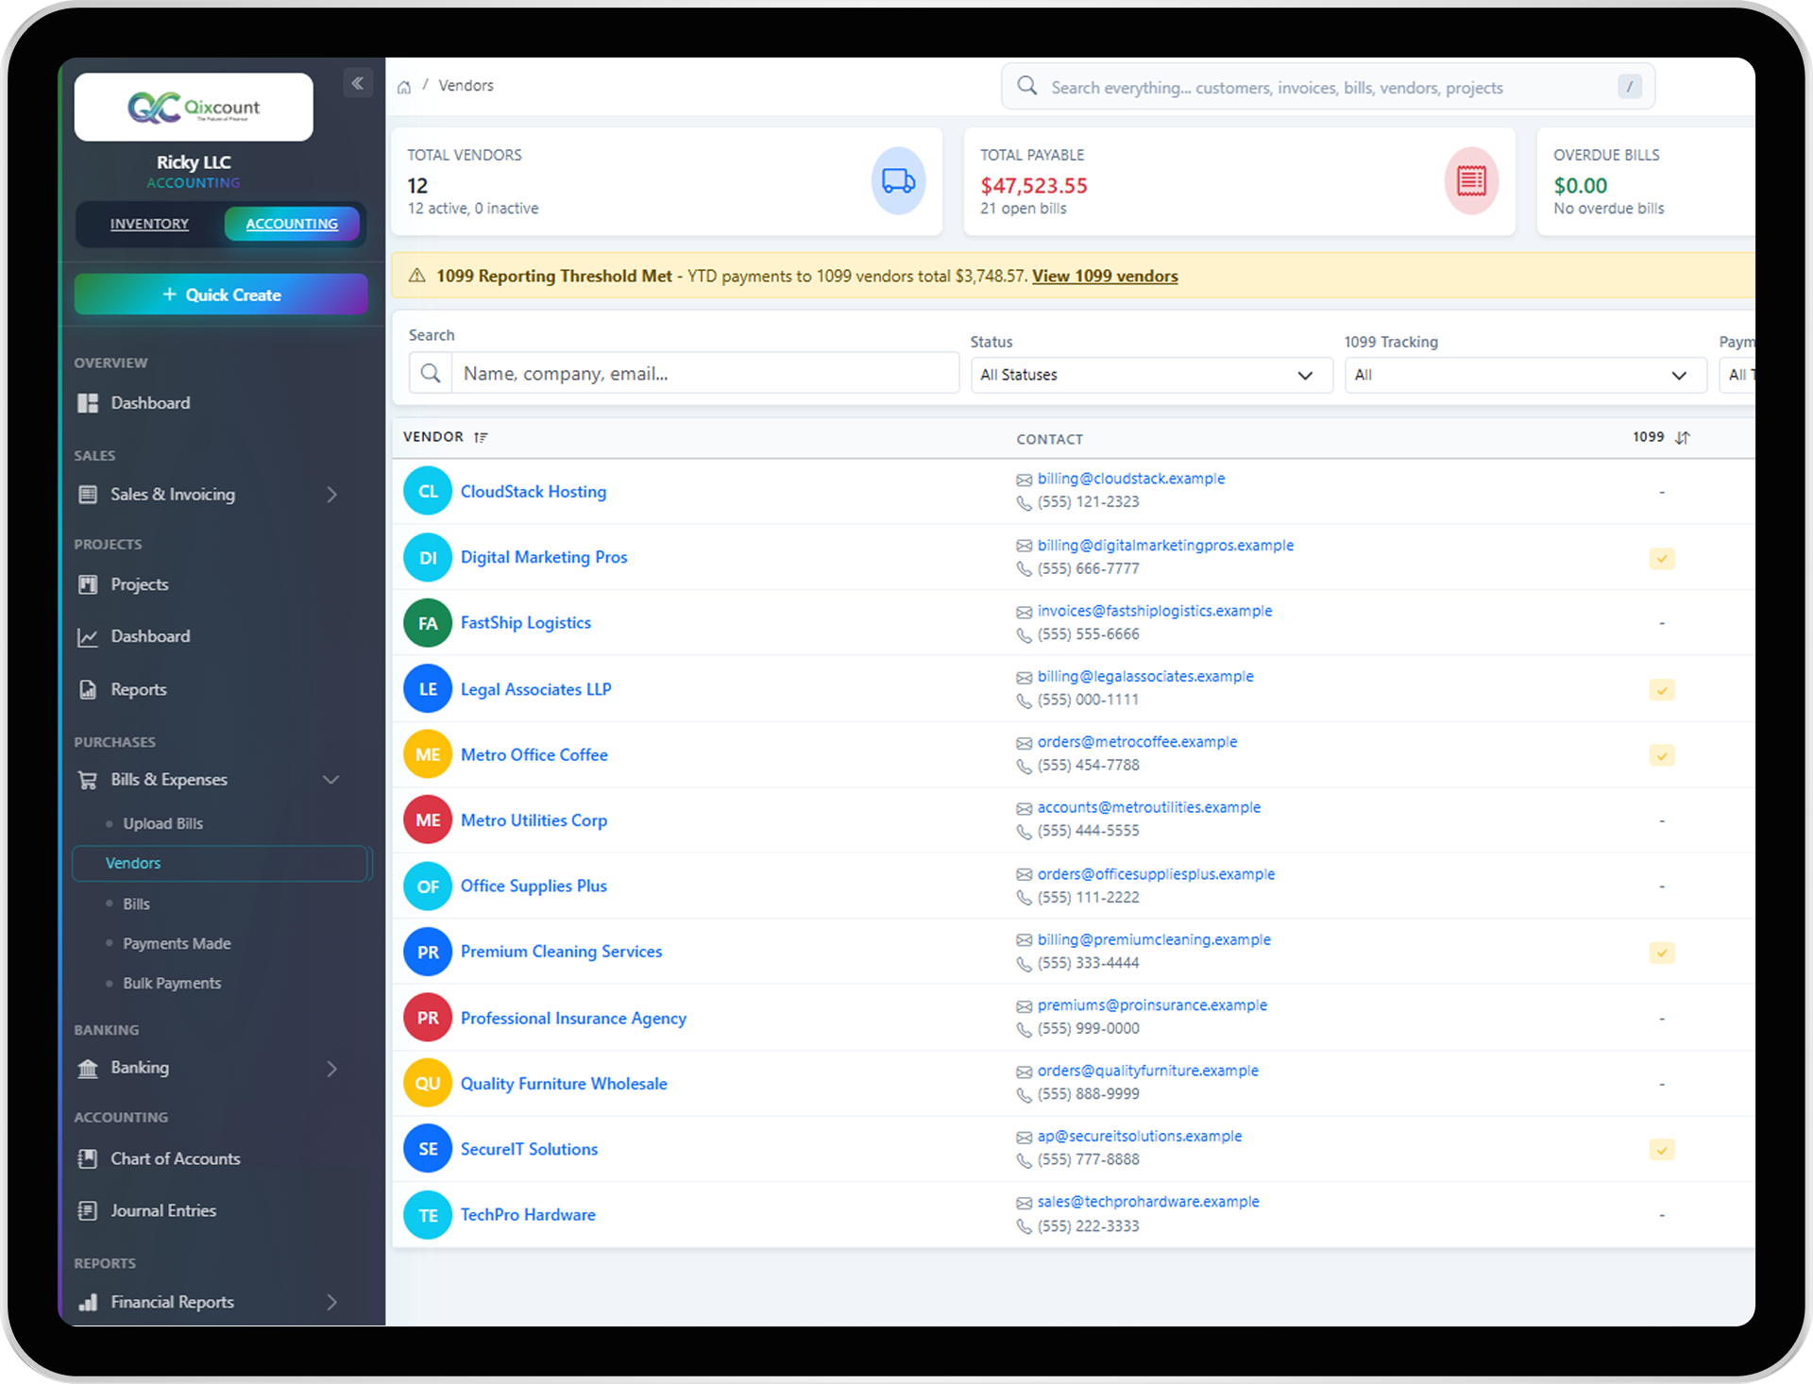1813x1384 pixels.
Task: Click the truck icon in Total Vendors card
Action: coord(898,180)
